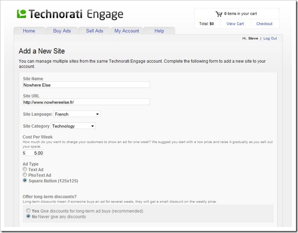
Task: Click the 'Offer long-term discounts?' label
Action: pos(49,197)
